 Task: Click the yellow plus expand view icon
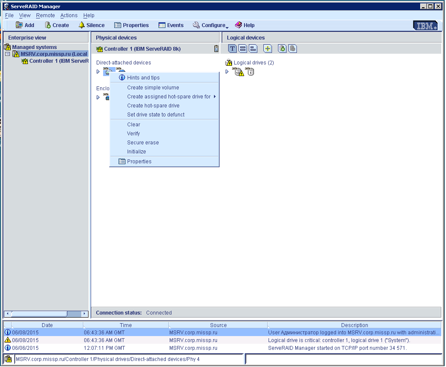[x=268, y=49]
